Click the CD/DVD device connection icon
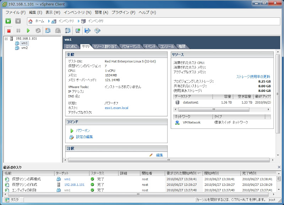 click(x=97, y=31)
